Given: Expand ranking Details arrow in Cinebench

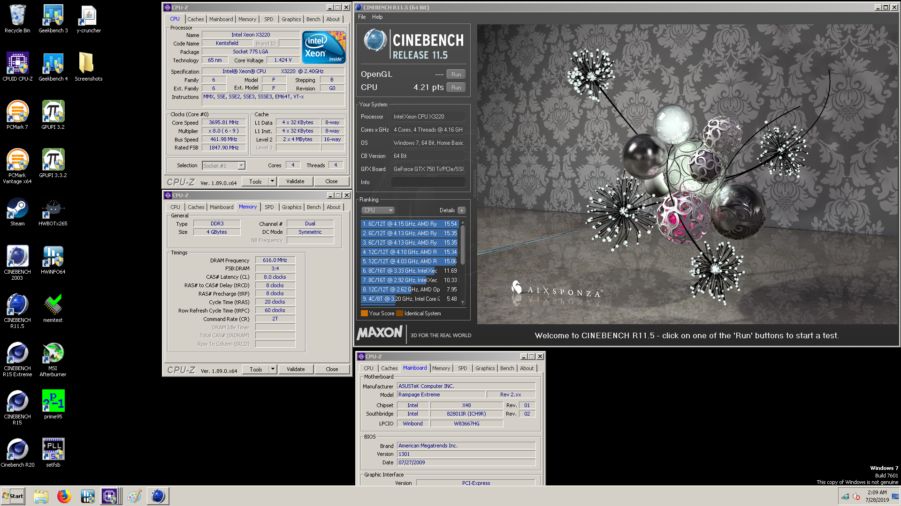Looking at the screenshot, I should (462, 210).
